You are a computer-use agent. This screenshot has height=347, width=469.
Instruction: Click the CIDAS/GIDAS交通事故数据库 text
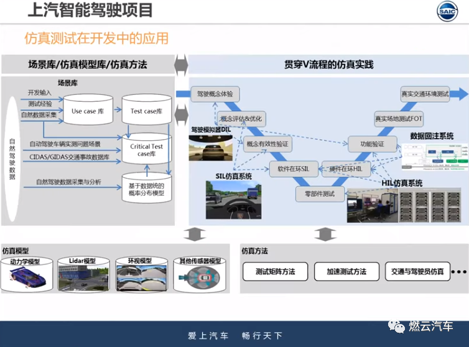[69, 157]
